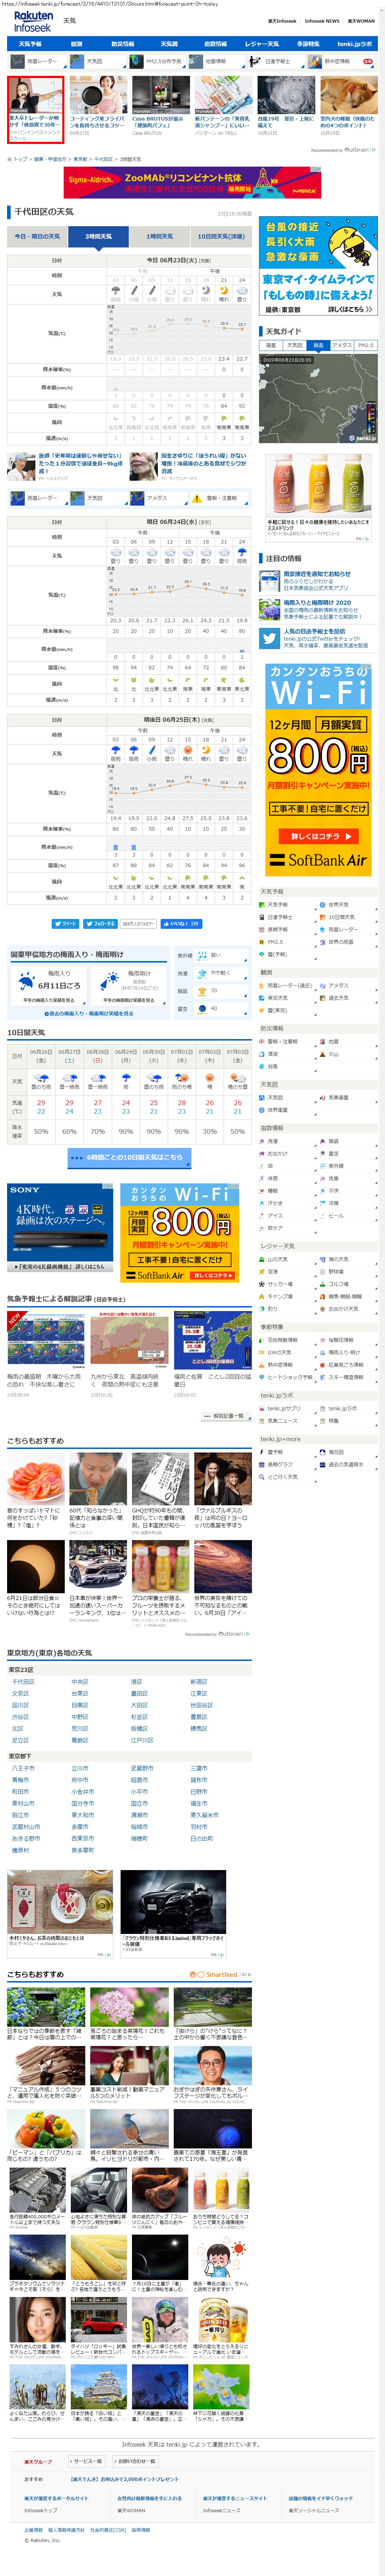
Task: Open the 千代田区 link in 東京23区 list
Action: click(x=23, y=1682)
